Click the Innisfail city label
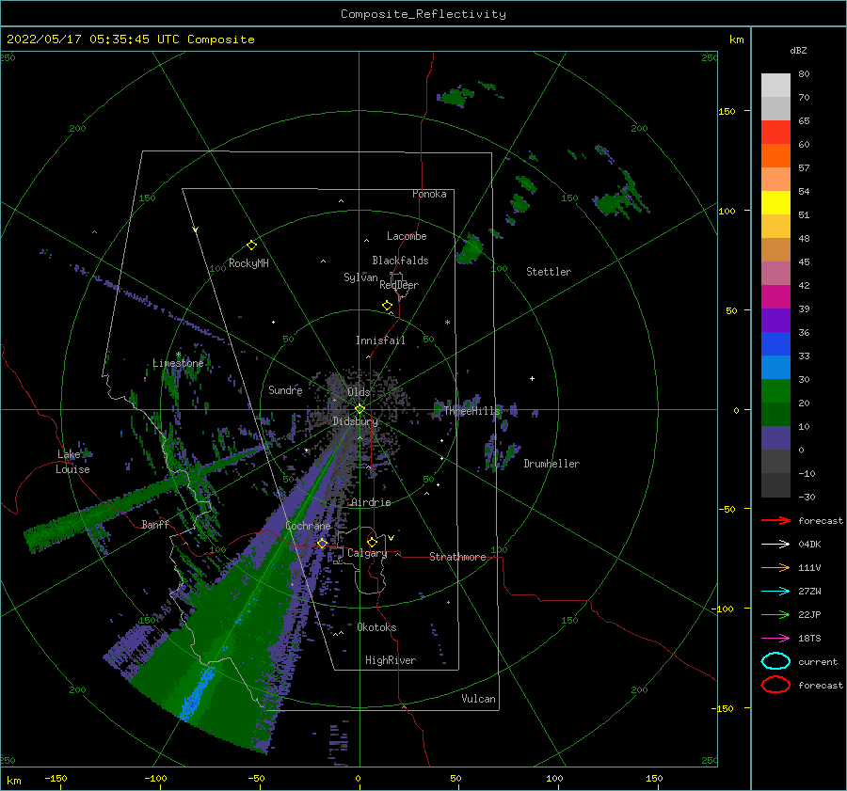This screenshot has width=847, height=791. click(380, 340)
